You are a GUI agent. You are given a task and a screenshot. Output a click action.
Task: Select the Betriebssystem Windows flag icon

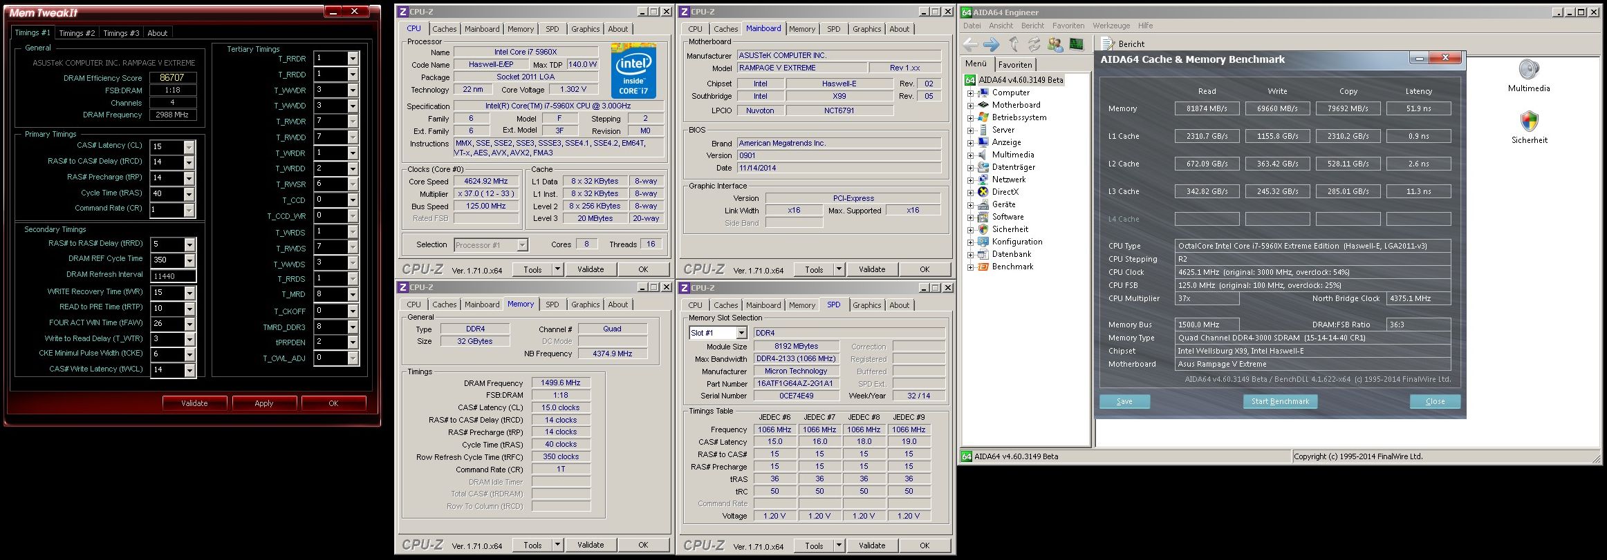983,117
